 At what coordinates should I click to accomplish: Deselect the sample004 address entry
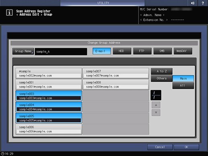coord(49,107)
